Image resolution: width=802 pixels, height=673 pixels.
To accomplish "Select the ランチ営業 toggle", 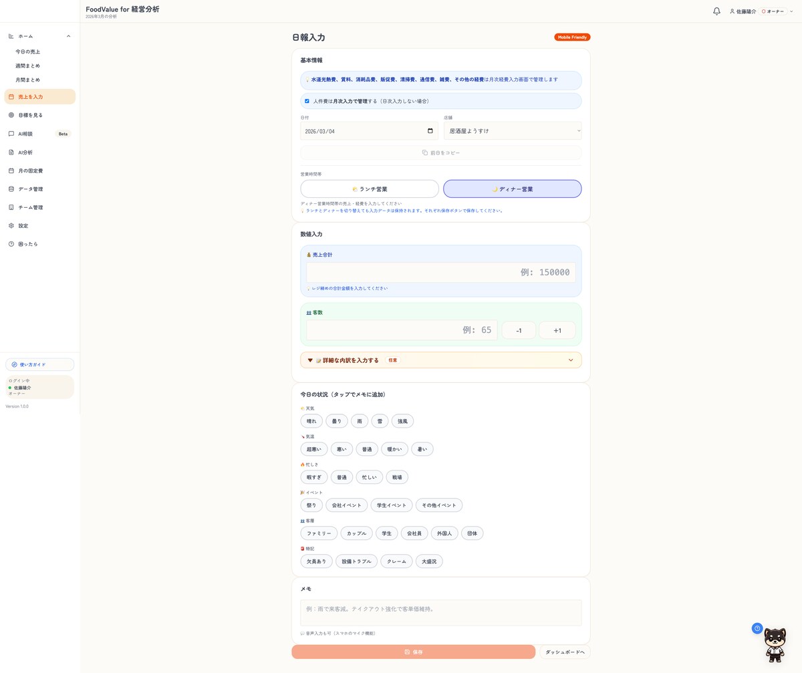I will (370, 189).
